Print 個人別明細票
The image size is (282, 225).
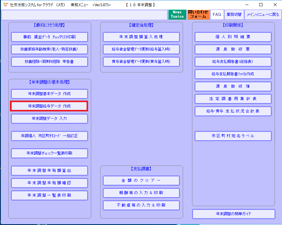[x=233, y=37]
